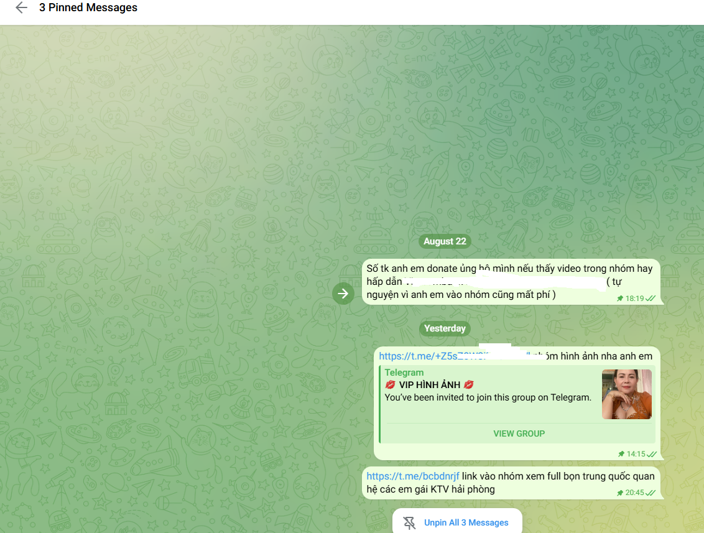Click the "3 Pinned Messages" header title
This screenshot has height=533, width=704.
tap(88, 8)
